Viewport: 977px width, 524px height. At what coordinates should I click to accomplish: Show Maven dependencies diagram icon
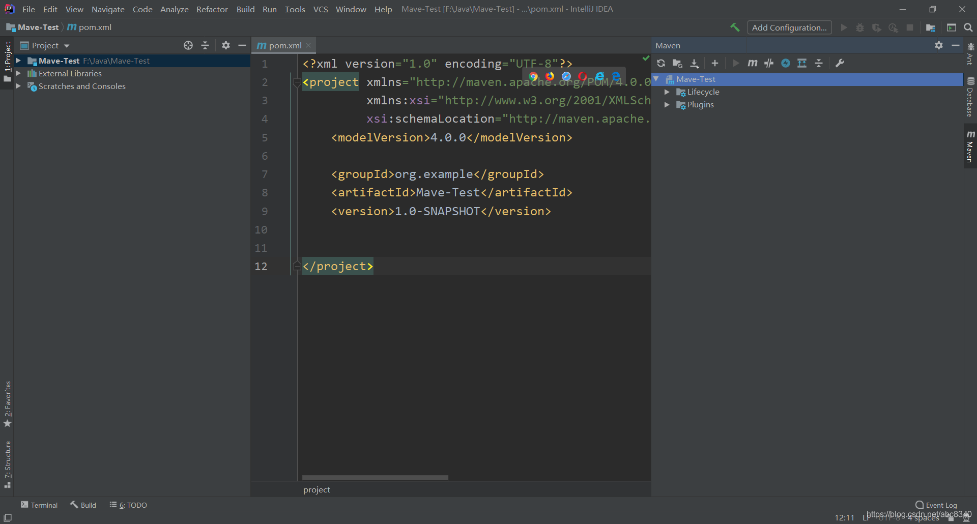[802, 63]
